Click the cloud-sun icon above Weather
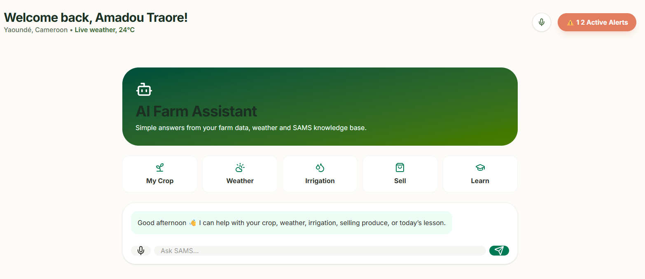Viewport: 645px width, 279px height. [240, 167]
